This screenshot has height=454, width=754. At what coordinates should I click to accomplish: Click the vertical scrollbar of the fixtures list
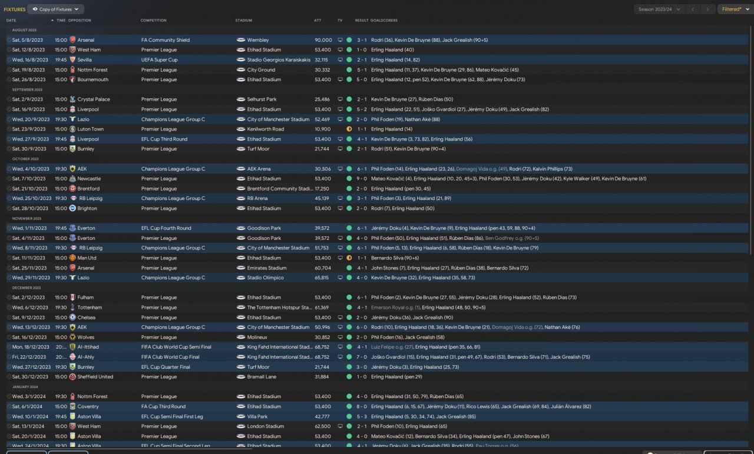coord(750,141)
